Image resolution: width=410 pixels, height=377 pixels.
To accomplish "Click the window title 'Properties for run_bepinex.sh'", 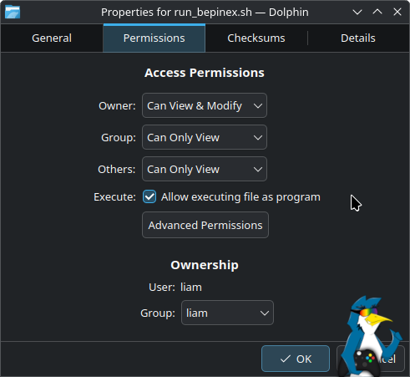I will point(176,13).
